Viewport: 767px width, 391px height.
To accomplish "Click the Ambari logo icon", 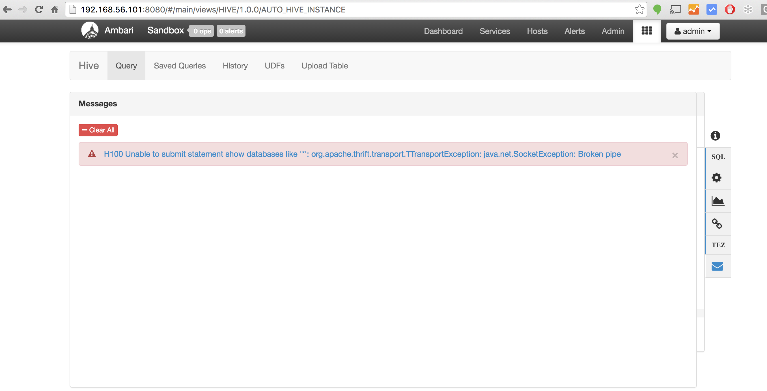I will point(90,30).
